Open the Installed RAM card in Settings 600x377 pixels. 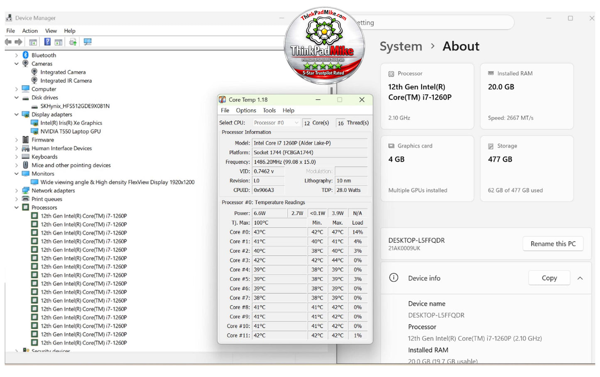click(x=527, y=96)
